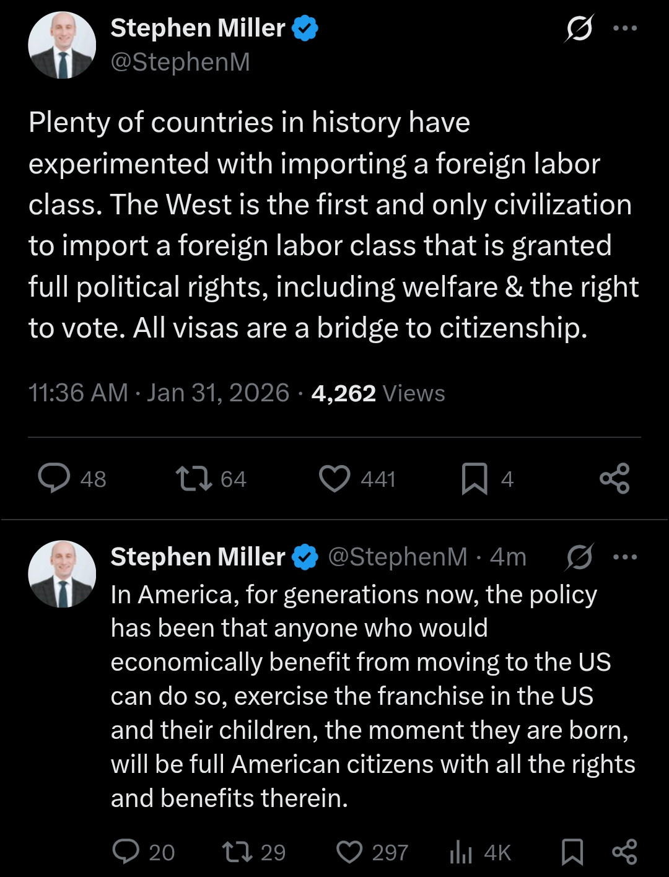This screenshot has width=669, height=877.
Task: Open the more options menu on main post
Action: (x=624, y=28)
